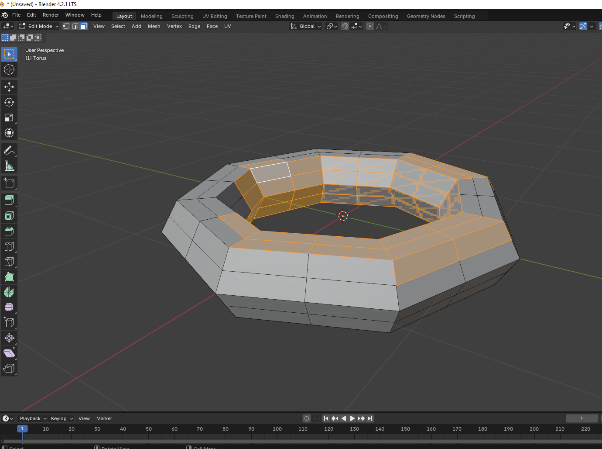Add a new workspace with plus button
The width and height of the screenshot is (602, 449).
tap(484, 16)
